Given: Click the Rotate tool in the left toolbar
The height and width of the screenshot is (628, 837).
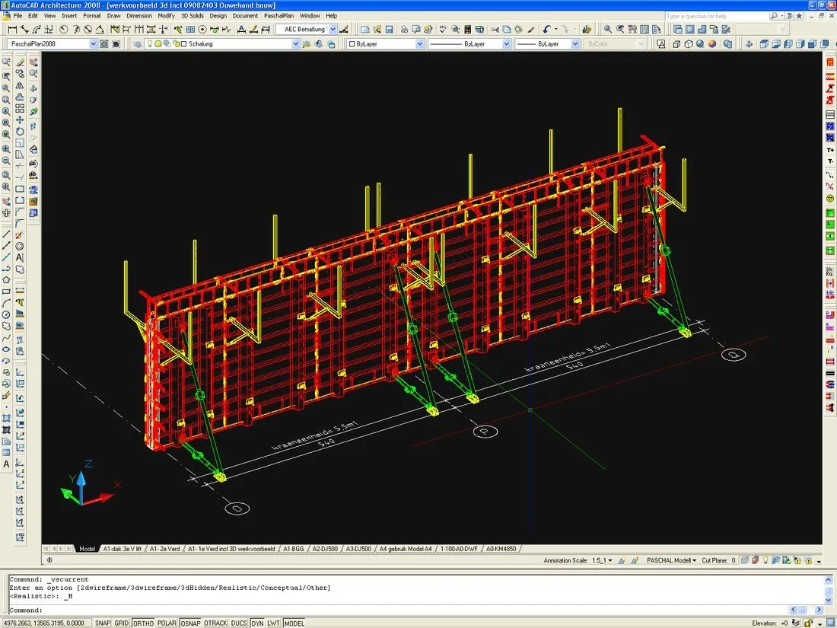Looking at the screenshot, I should (20, 132).
